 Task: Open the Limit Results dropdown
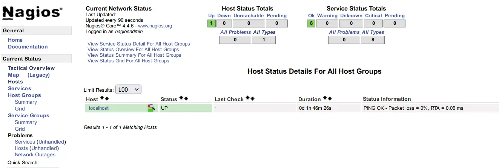(128, 90)
